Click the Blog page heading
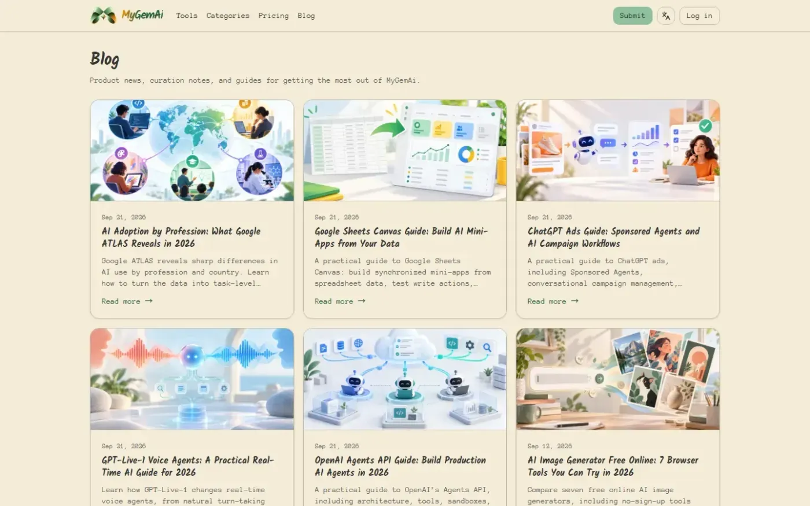The width and height of the screenshot is (810, 506). coord(105,59)
